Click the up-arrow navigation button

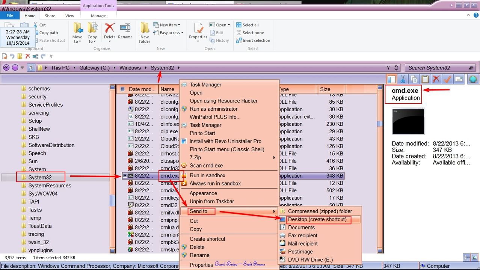(x=32, y=68)
